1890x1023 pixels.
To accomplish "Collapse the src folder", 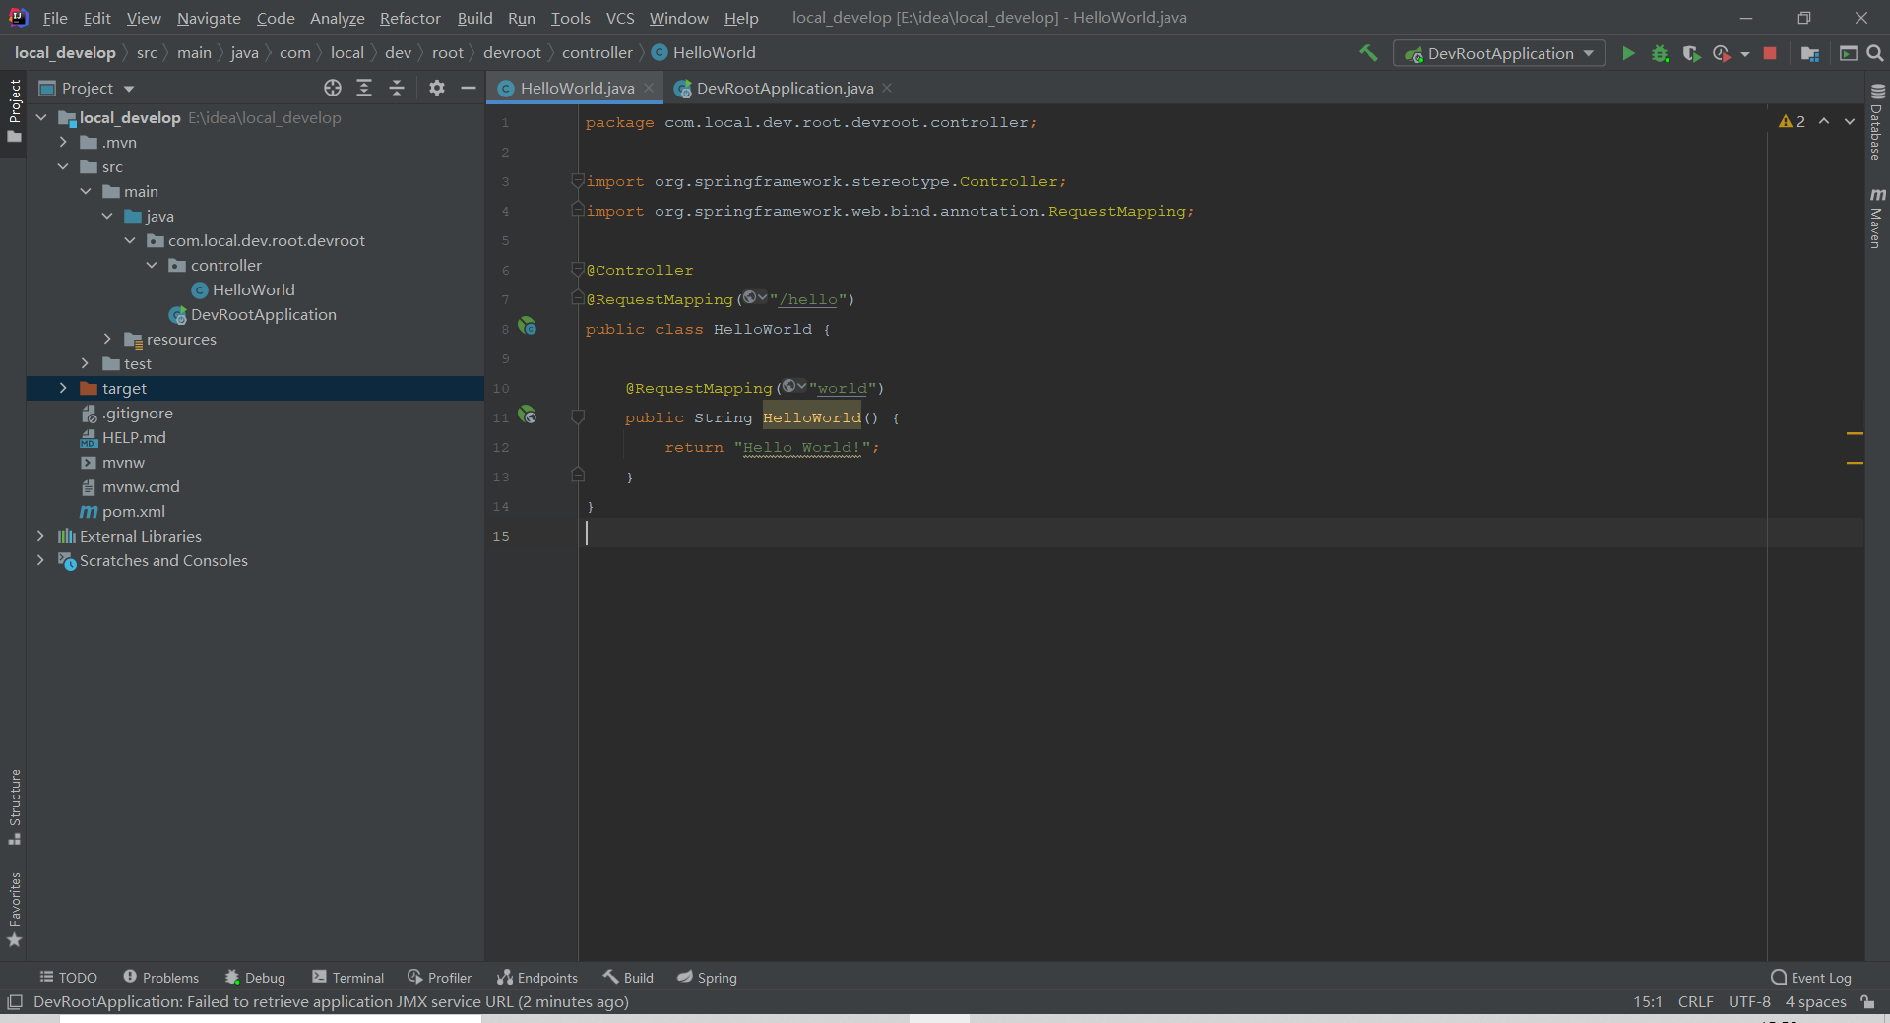I will point(63,166).
